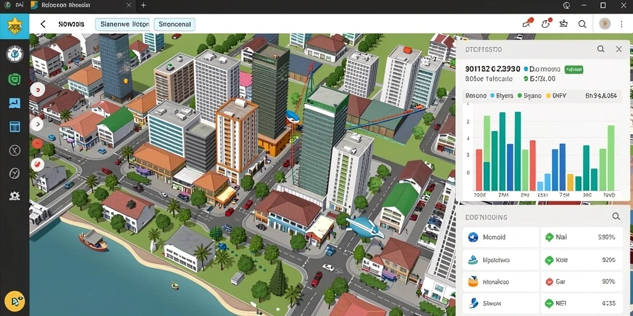Open a new browser tab
The image size is (633, 316).
tap(143, 5)
